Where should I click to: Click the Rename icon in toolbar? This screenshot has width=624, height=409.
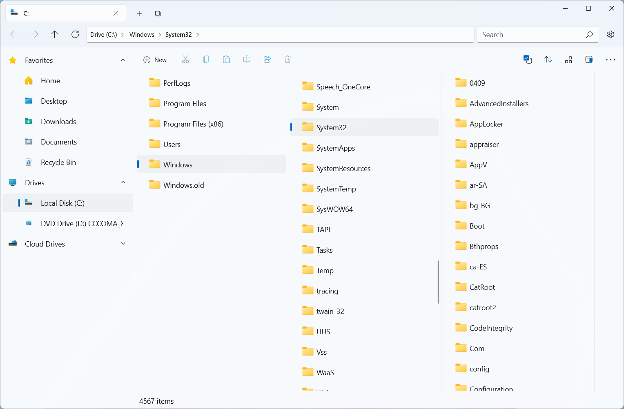247,60
